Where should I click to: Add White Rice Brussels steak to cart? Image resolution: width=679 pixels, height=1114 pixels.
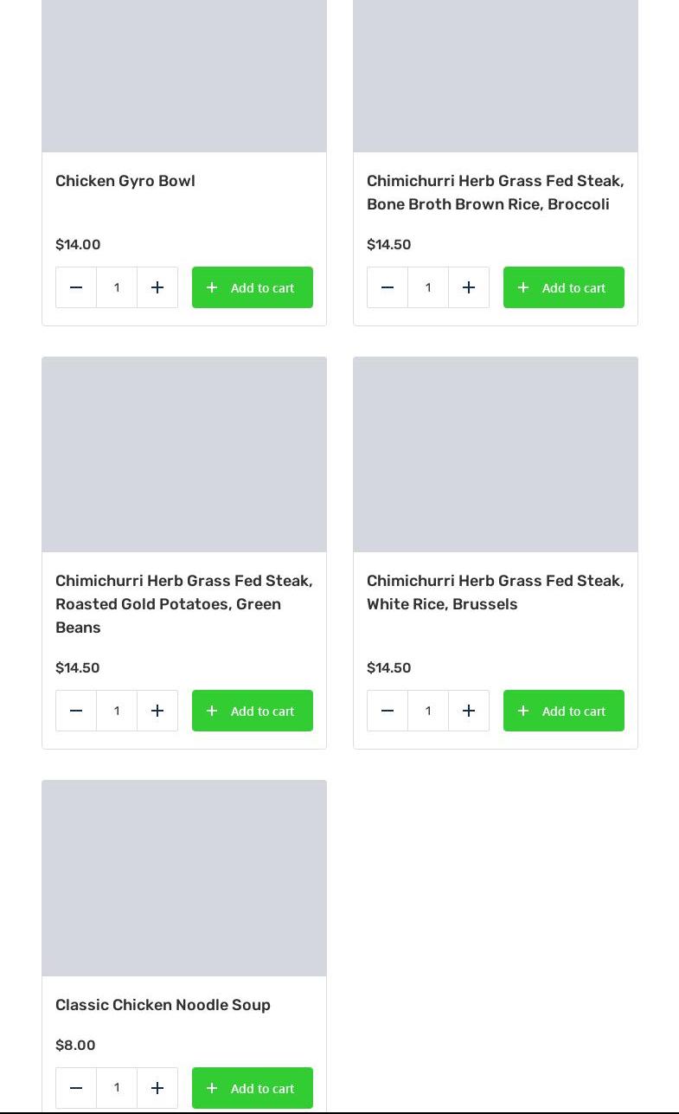pyautogui.click(x=564, y=711)
